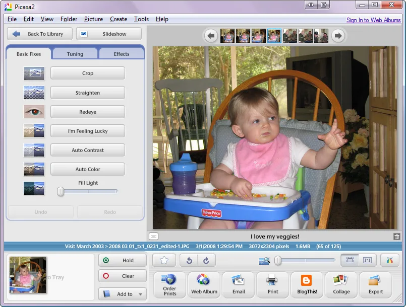Show next thumbnails with right arrow

[338, 36]
